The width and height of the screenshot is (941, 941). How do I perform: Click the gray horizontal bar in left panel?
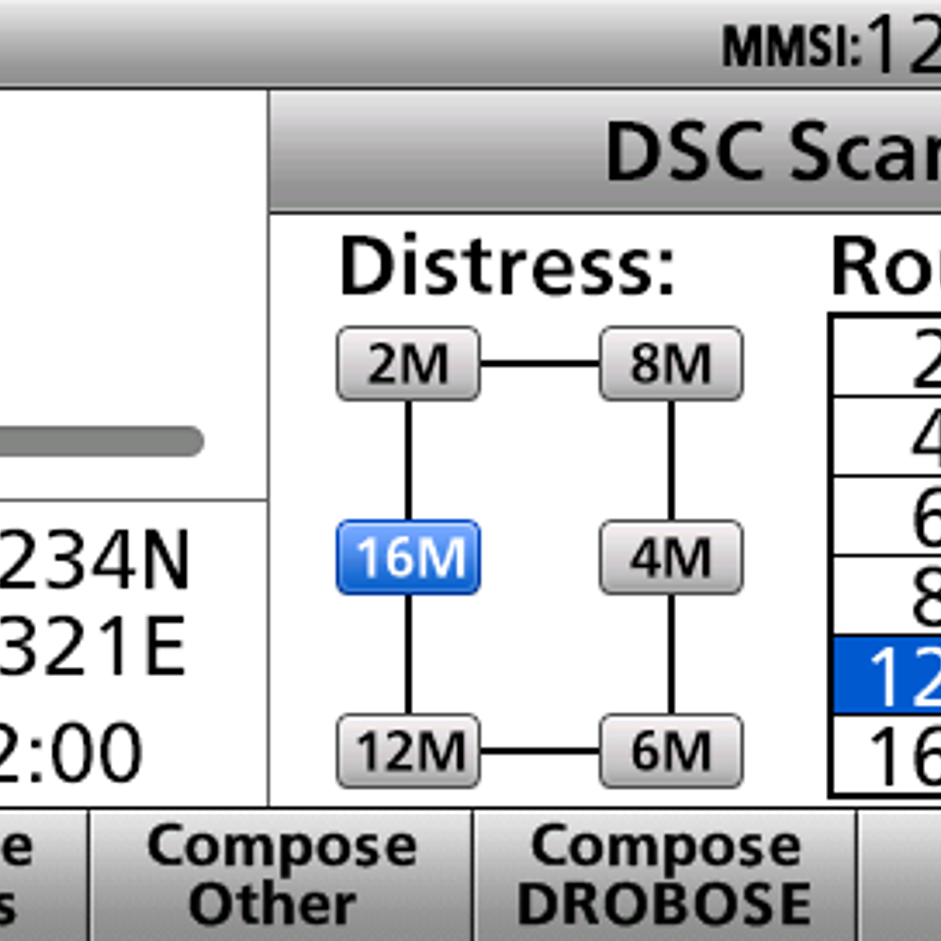coord(98,441)
